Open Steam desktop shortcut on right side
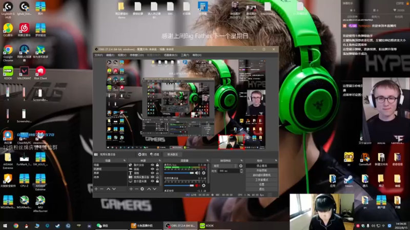 348,181
